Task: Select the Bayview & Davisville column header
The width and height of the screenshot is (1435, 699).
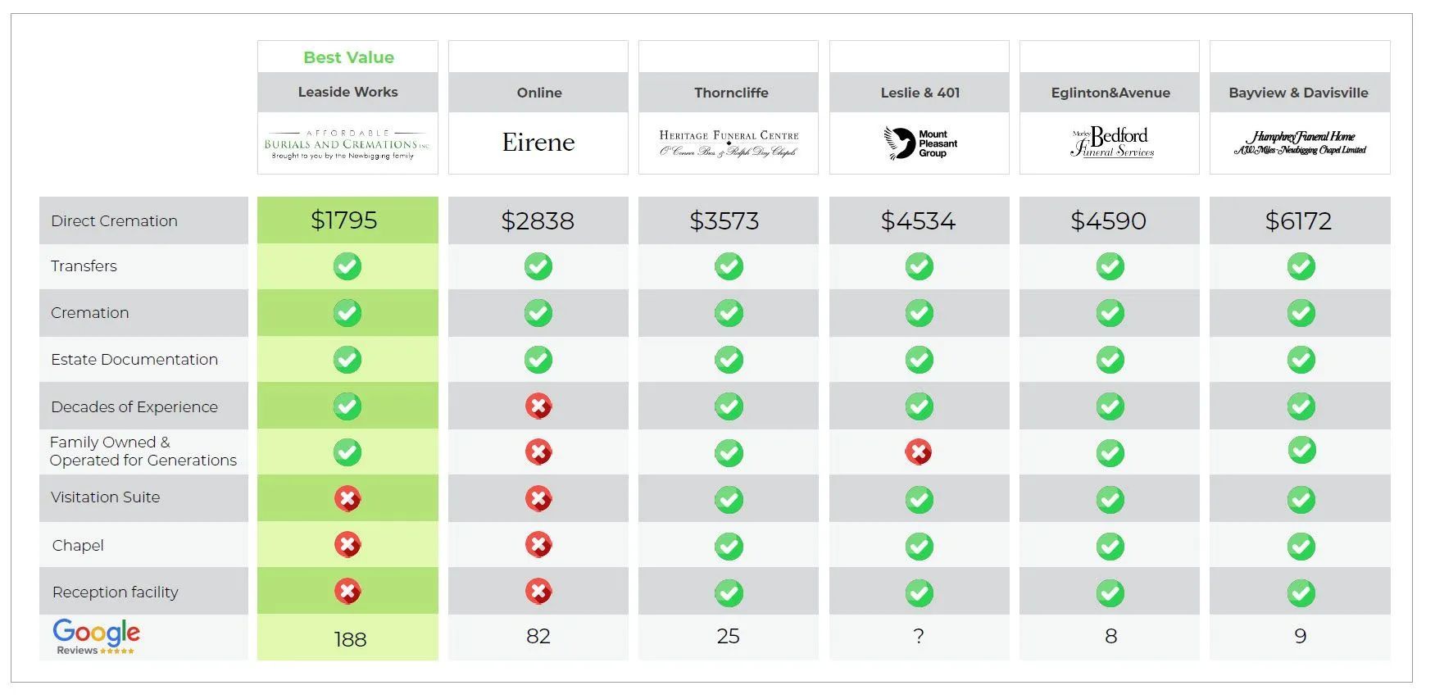Action: (1299, 93)
